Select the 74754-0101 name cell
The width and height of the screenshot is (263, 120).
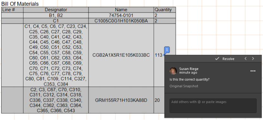[x=121, y=15]
